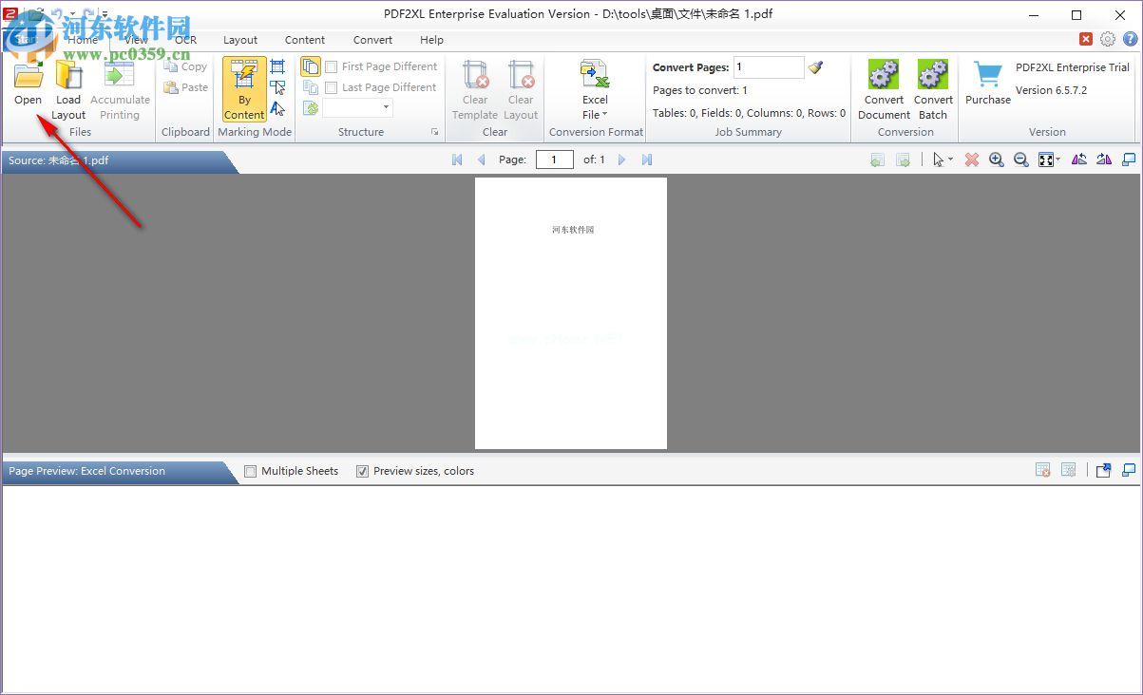Tick First Page Different checkbox

tap(331, 66)
